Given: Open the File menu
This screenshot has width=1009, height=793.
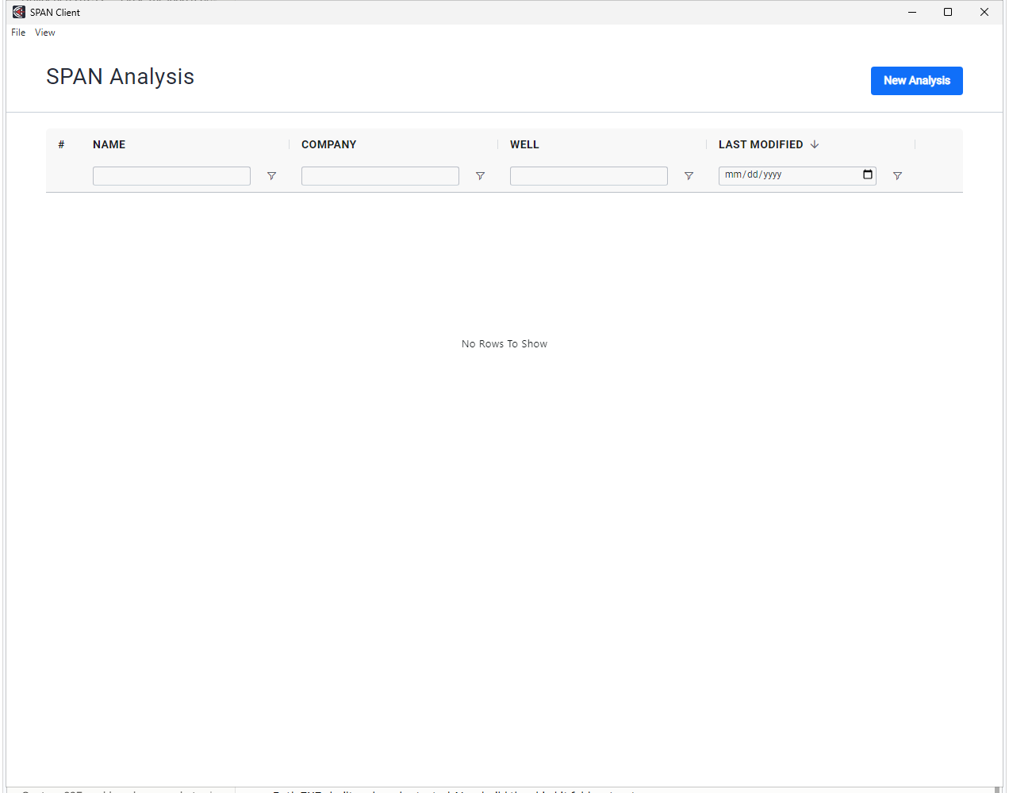Looking at the screenshot, I should pos(18,33).
